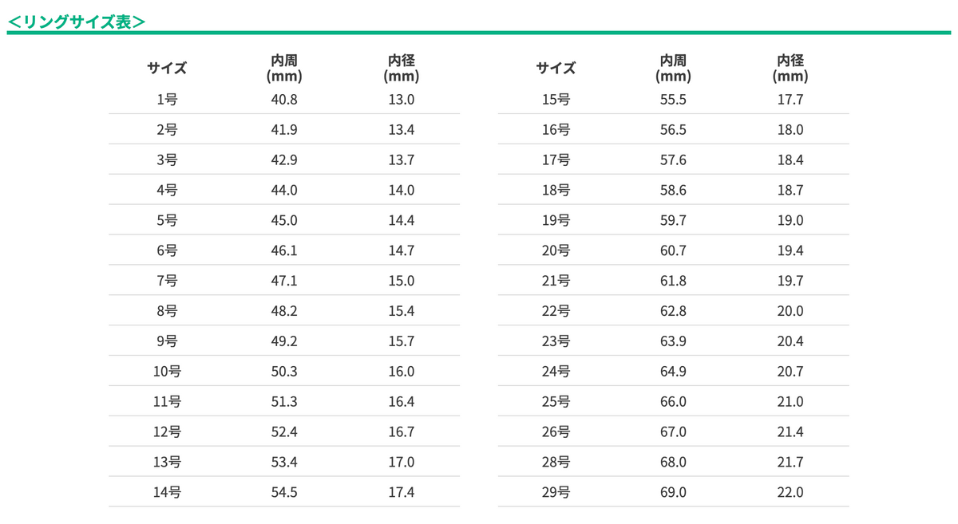Screen dimensions: 958x524
Task: Select the 20号 size cell
Action: pyautogui.click(x=556, y=250)
